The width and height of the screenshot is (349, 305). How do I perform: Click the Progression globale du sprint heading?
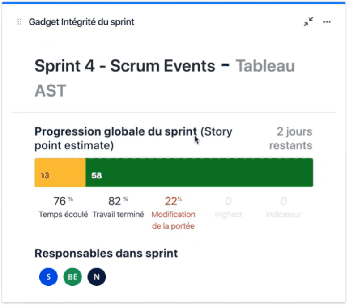(116, 131)
